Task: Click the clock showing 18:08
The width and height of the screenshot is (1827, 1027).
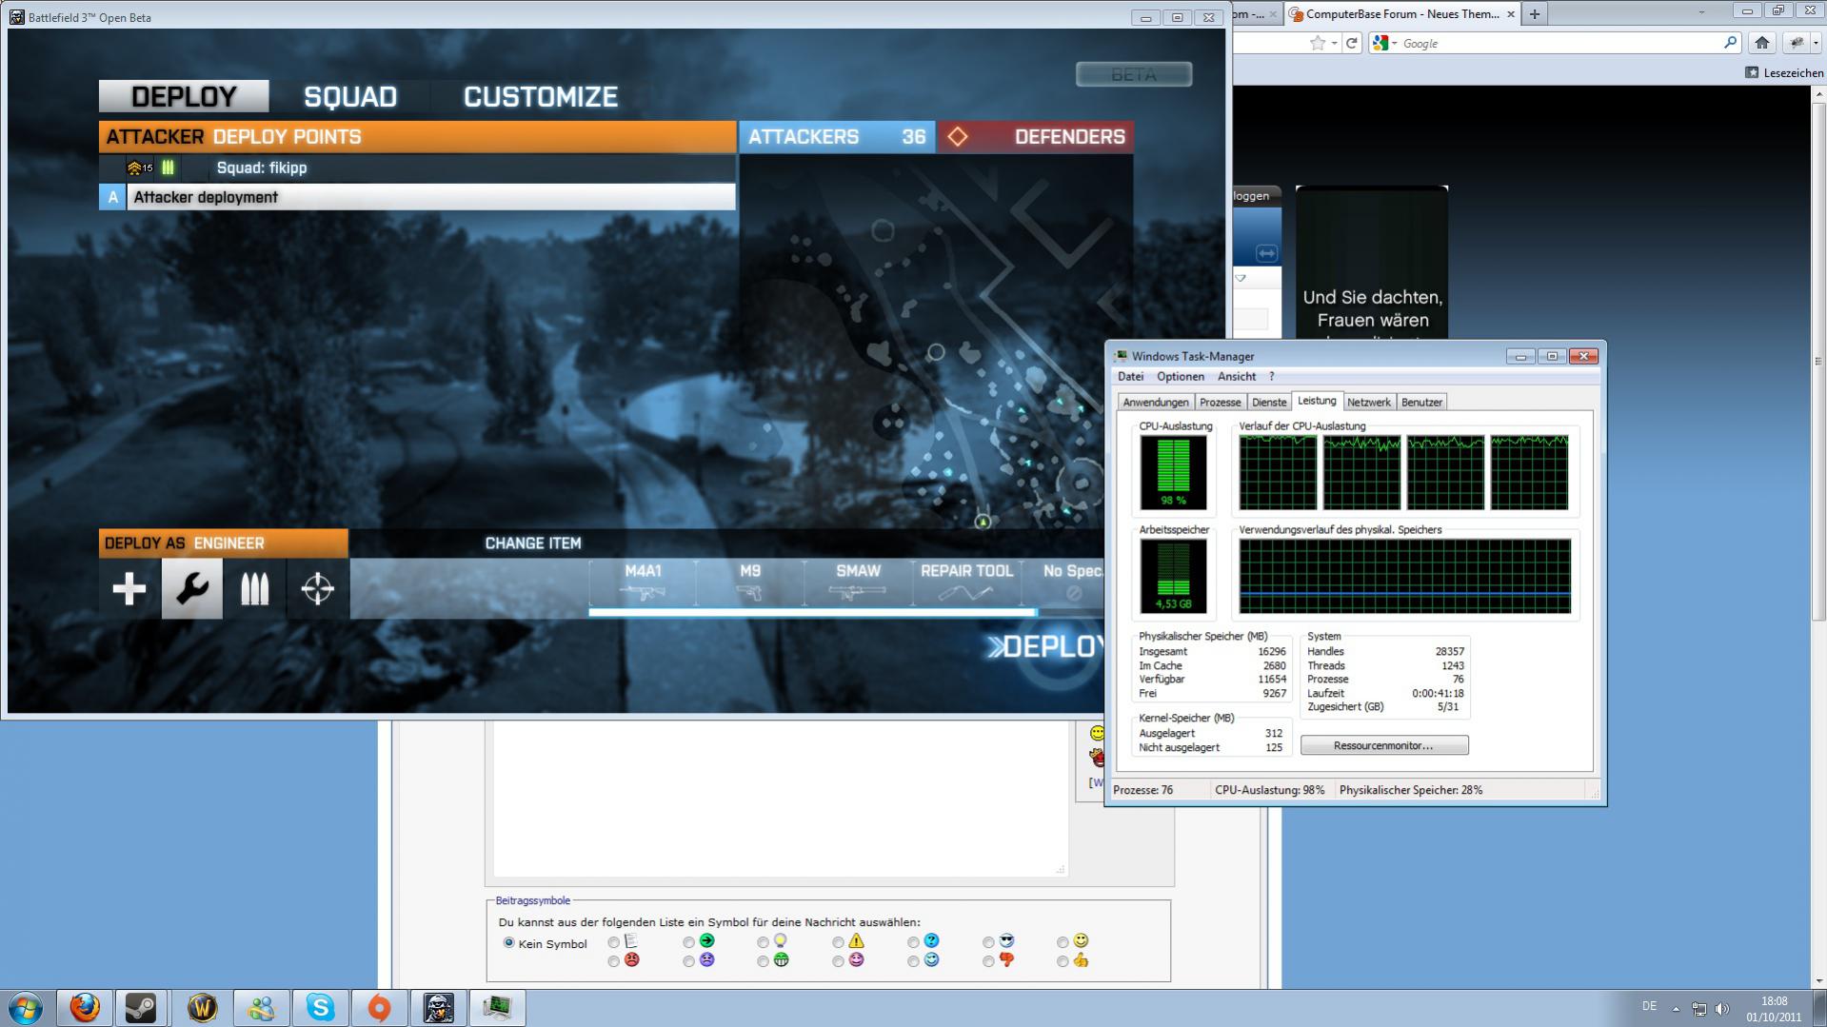Action: 1774,1001
